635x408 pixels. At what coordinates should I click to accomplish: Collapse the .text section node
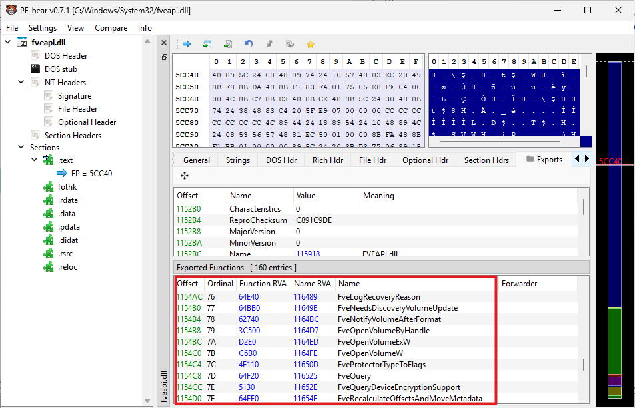coord(34,160)
